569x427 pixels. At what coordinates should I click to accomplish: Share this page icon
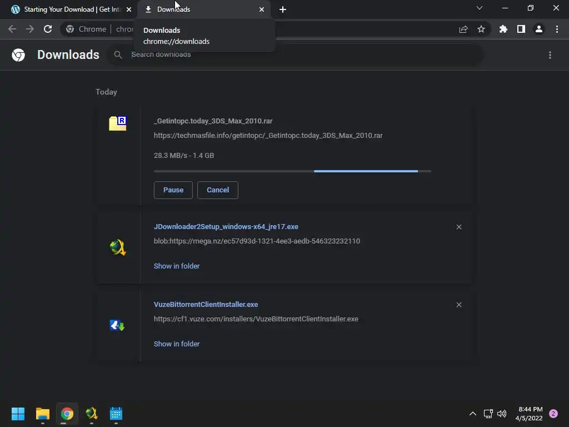tap(463, 29)
